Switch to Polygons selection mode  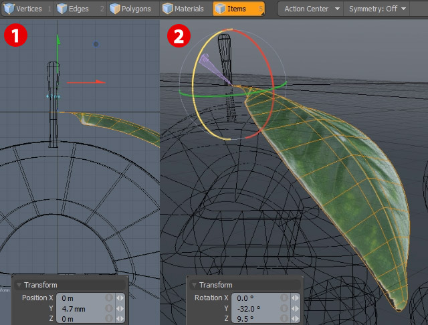tap(133, 9)
